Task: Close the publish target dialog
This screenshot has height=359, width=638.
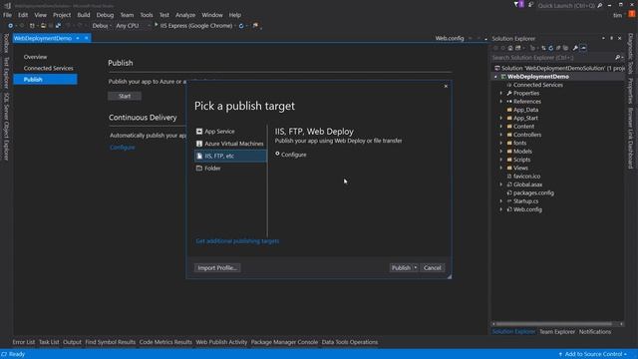Action: pyautogui.click(x=446, y=87)
